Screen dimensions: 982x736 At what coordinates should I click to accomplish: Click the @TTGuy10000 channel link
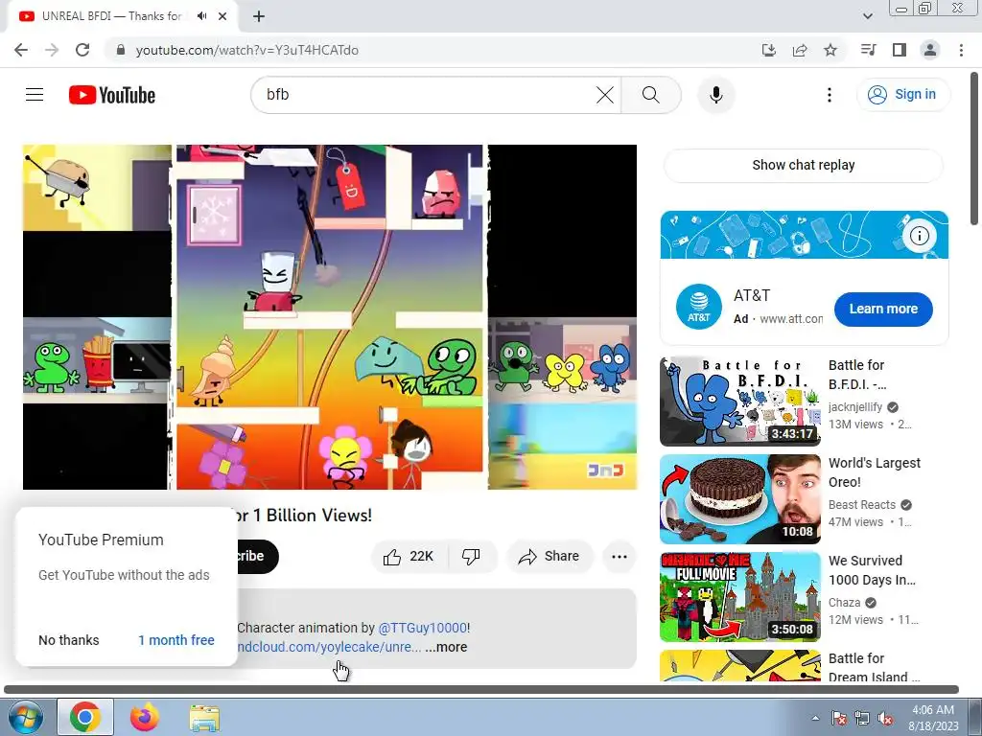pyautogui.click(x=423, y=628)
